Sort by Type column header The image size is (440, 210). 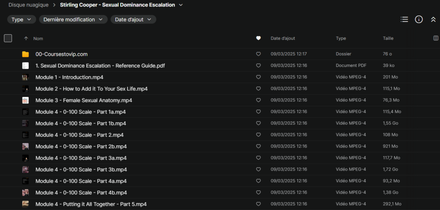(341, 39)
